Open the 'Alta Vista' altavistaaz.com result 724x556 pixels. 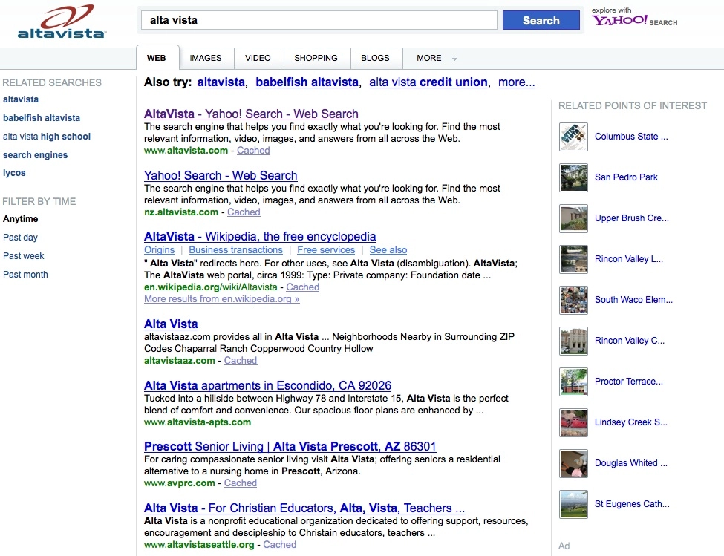171,324
